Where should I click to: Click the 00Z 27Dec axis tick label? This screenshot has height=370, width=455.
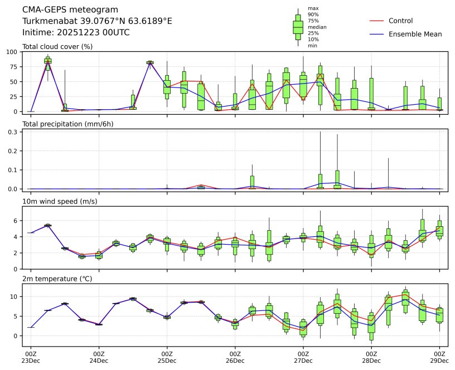303,357
